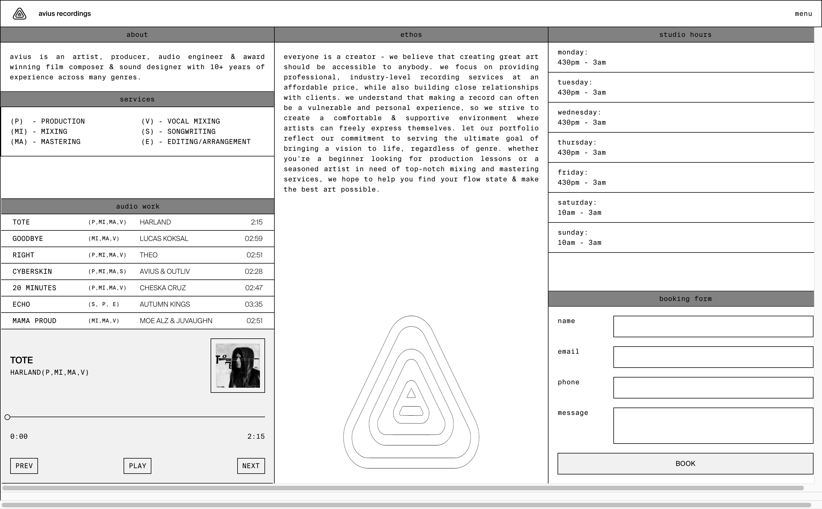Select the ECHO track by Autumn Kings

pos(138,305)
